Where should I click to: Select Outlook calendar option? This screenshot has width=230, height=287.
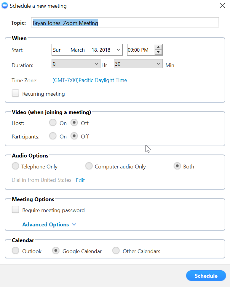(x=15, y=251)
